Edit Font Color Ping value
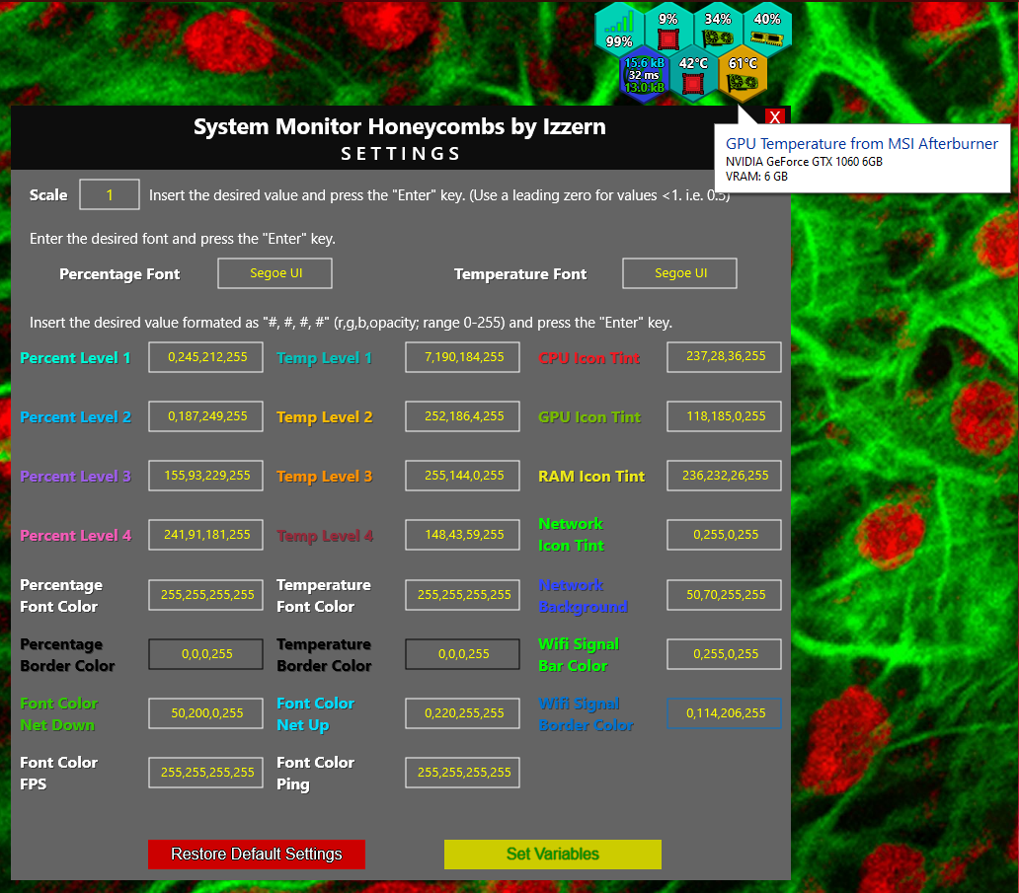Image resolution: width=1019 pixels, height=893 pixels. [x=463, y=773]
